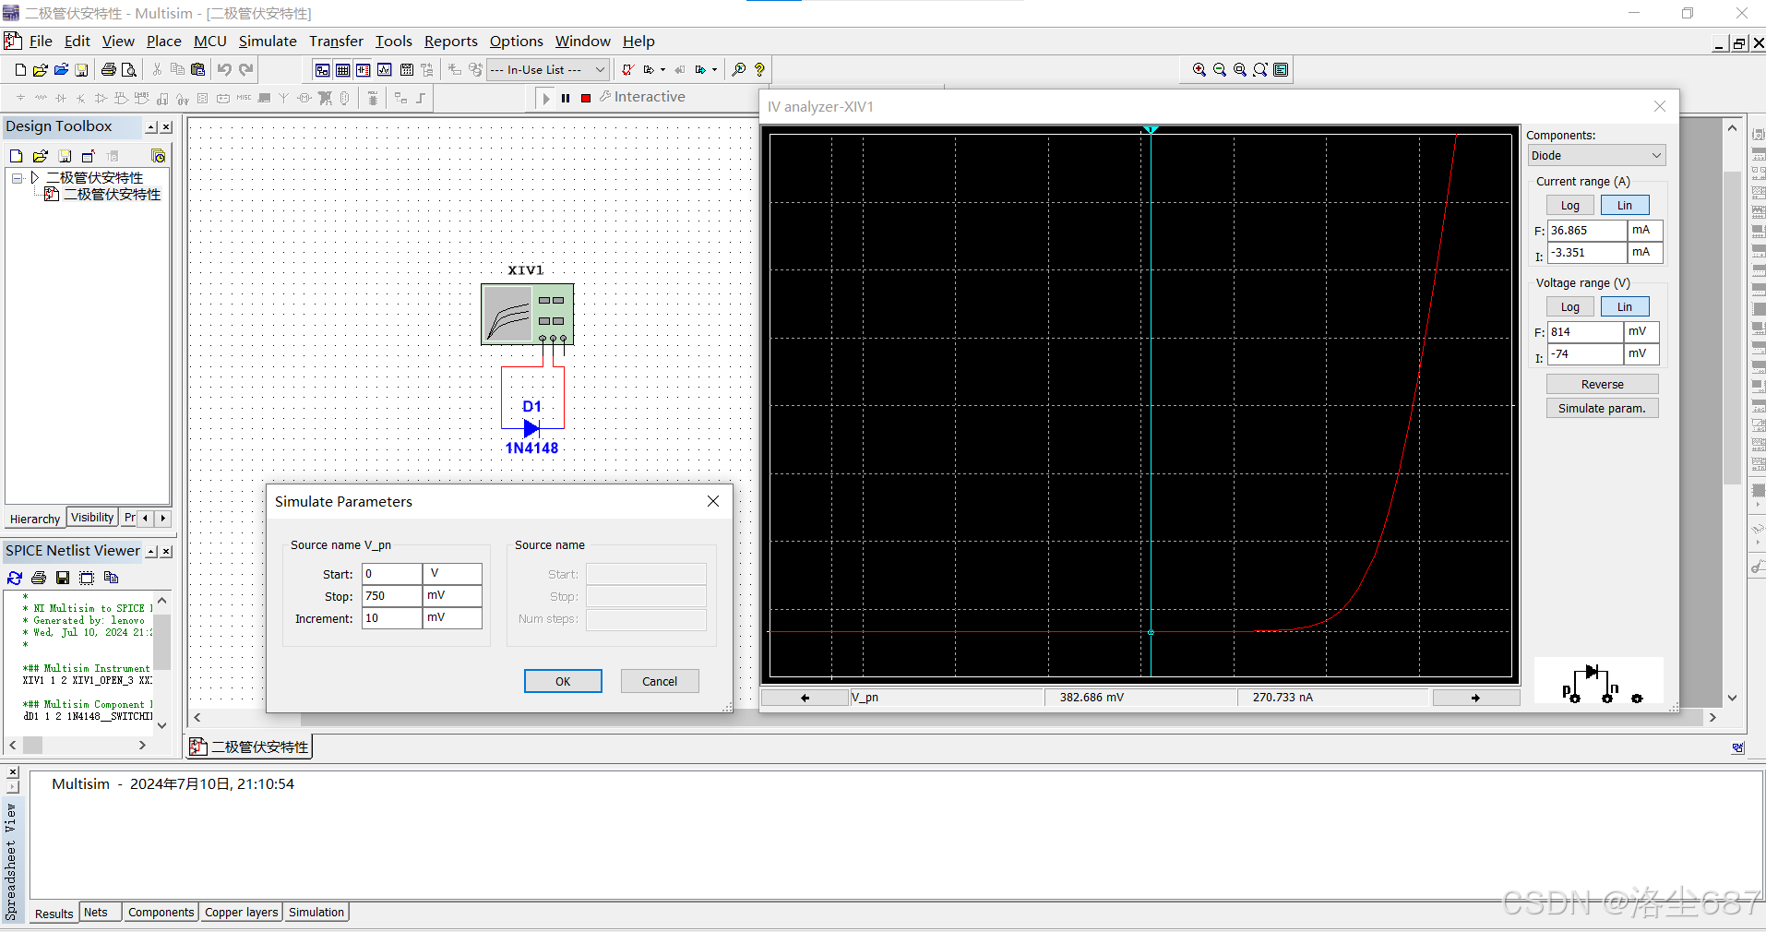Image resolution: width=1766 pixels, height=932 pixels.
Task: Click the Run simulation play button
Action: (x=546, y=98)
